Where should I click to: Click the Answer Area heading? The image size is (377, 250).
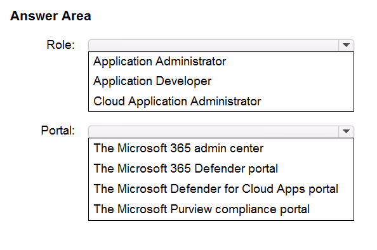[x=51, y=16]
